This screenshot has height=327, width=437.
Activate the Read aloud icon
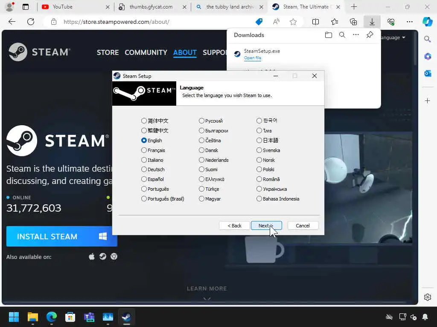276,22
